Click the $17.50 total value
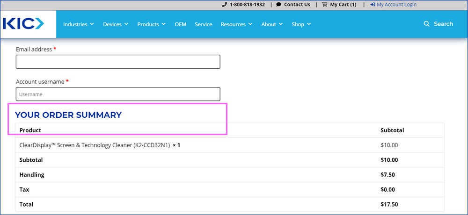This screenshot has height=215, width=468. (389, 205)
